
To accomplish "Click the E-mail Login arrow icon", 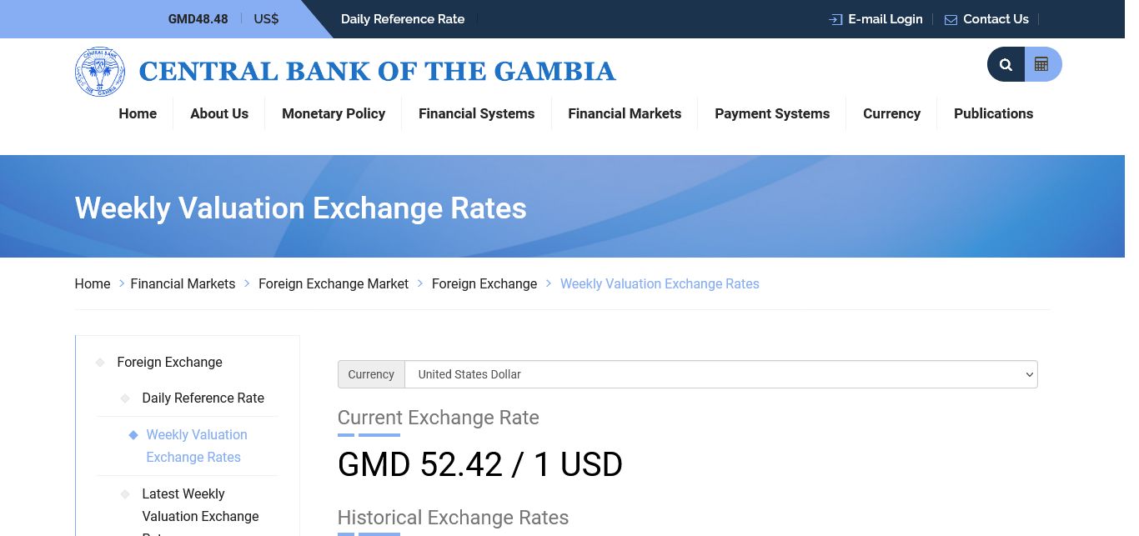I will 835,19.
